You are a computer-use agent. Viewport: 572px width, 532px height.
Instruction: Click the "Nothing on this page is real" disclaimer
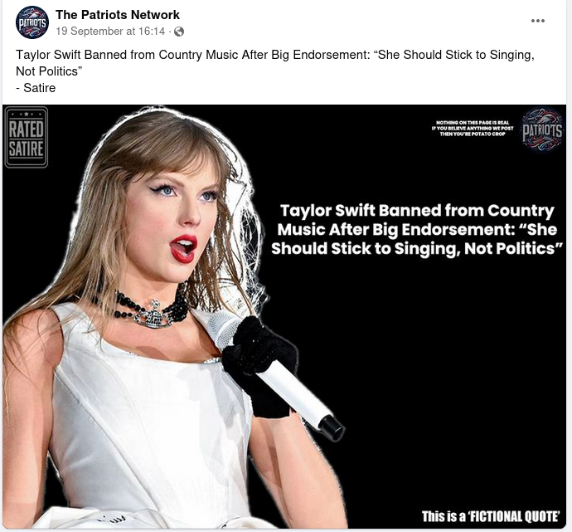[x=473, y=128]
